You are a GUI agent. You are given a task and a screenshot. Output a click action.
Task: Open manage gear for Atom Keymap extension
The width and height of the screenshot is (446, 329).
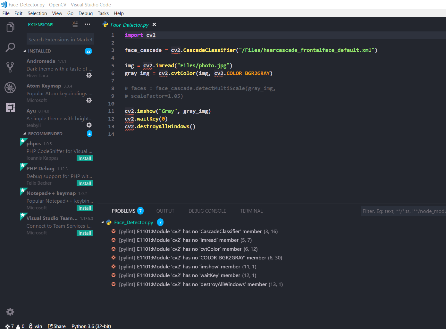pyautogui.click(x=89, y=100)
